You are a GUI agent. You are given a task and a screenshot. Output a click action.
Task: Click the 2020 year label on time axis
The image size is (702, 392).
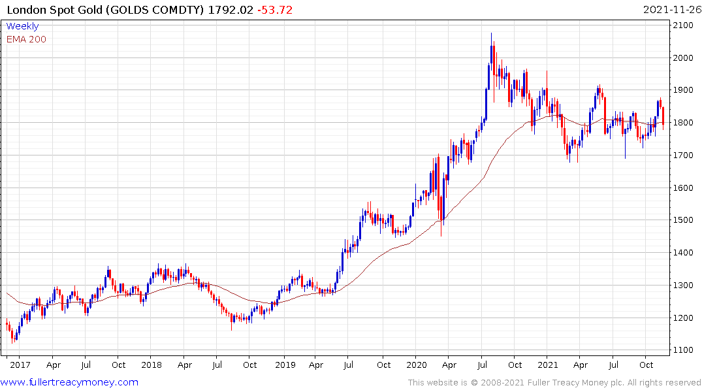(417, 365)
